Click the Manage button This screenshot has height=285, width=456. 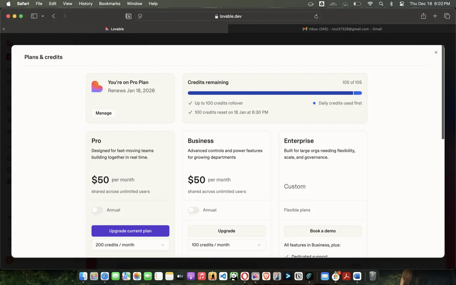click(x=104, y=113)
